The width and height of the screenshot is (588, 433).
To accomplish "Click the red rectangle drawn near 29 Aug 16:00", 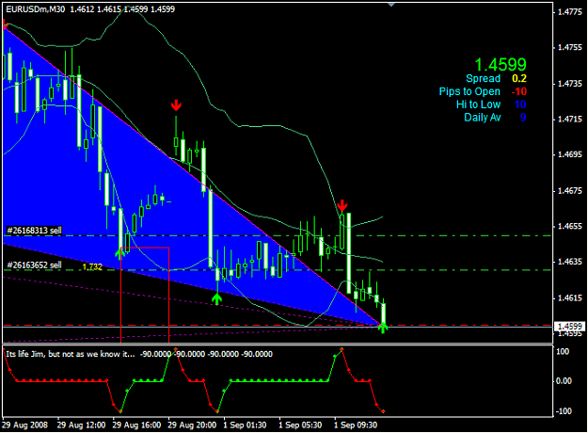I will pyautogui.click(x=145, y=295).
